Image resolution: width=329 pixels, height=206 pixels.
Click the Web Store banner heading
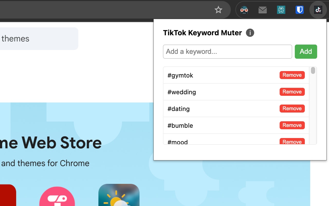pyautogui.click(x=51, y=143)
